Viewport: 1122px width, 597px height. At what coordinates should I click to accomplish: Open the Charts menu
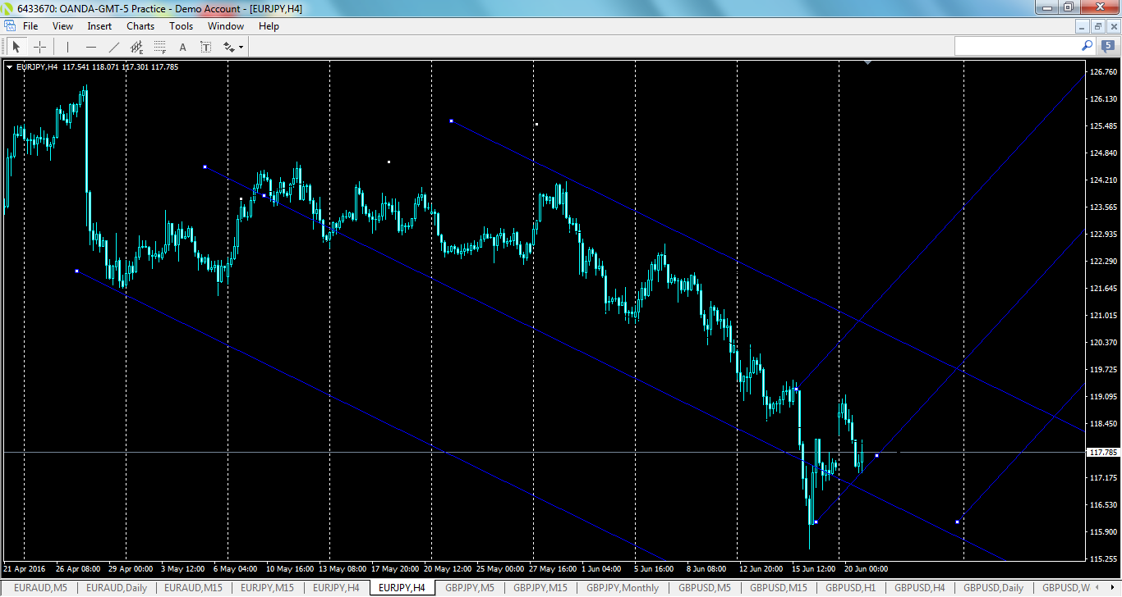point(140,25)
